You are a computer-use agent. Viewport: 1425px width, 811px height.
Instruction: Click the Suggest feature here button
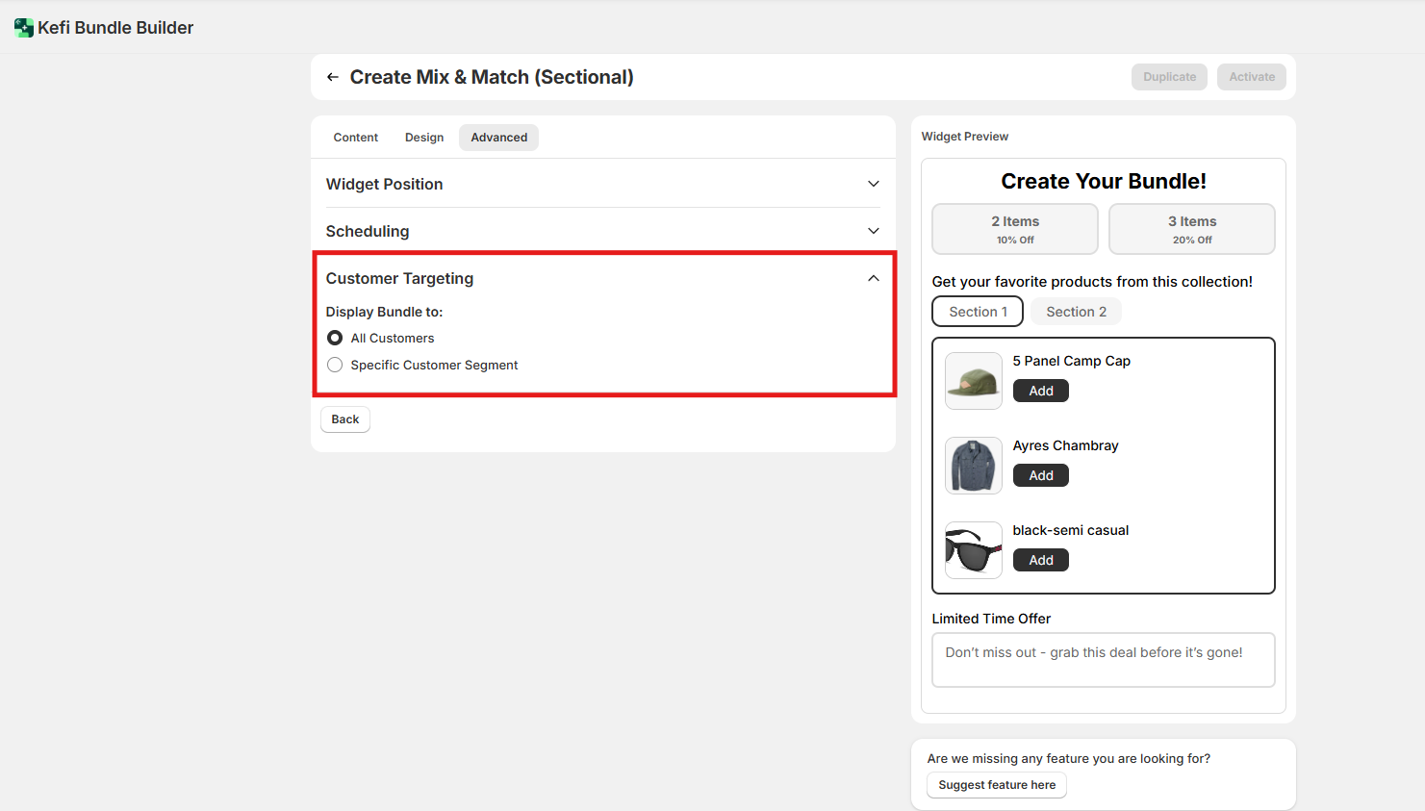tap(996, 785)
